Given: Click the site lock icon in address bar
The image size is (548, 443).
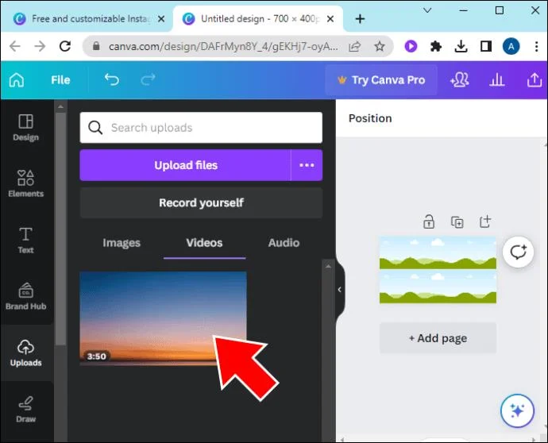Looking at the screenshot, I should pos(96,46).
